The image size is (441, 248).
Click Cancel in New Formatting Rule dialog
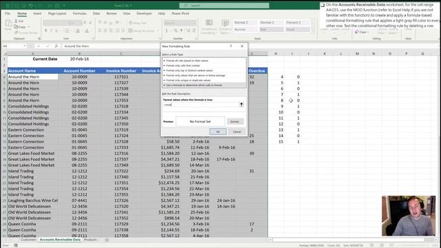[237, 132]
